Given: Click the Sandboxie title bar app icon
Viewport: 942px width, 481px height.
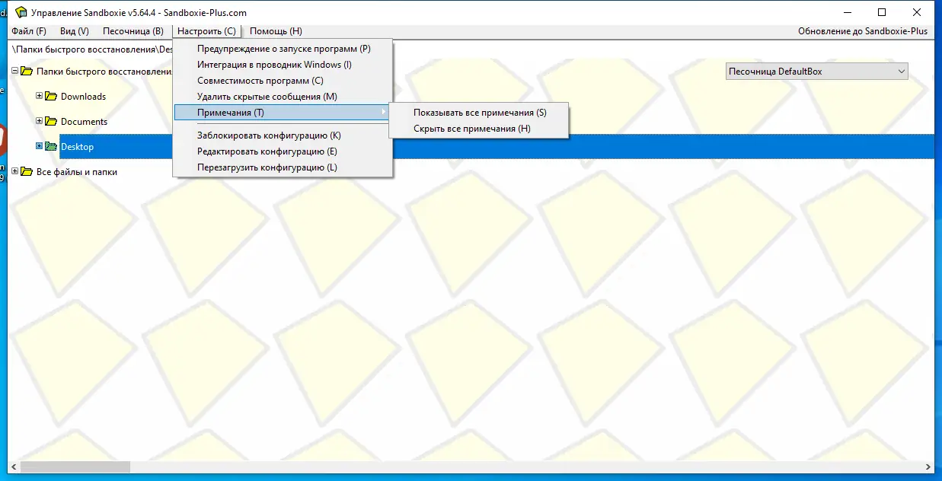Looking at the screenshot, I should (x=21, y=12).
